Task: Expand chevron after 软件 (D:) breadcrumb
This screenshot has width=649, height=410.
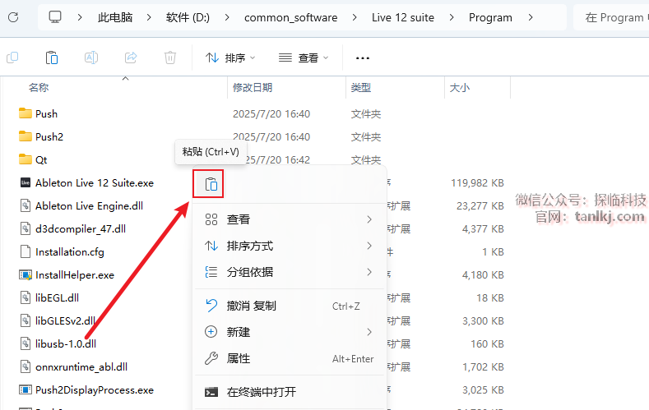Action: pyautogui.click(x=227, y=17)
